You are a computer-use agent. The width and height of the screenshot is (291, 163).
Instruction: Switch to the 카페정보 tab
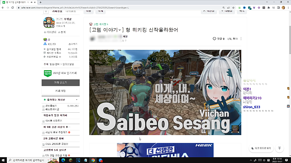pyautogui.click(x=57, y=11)
